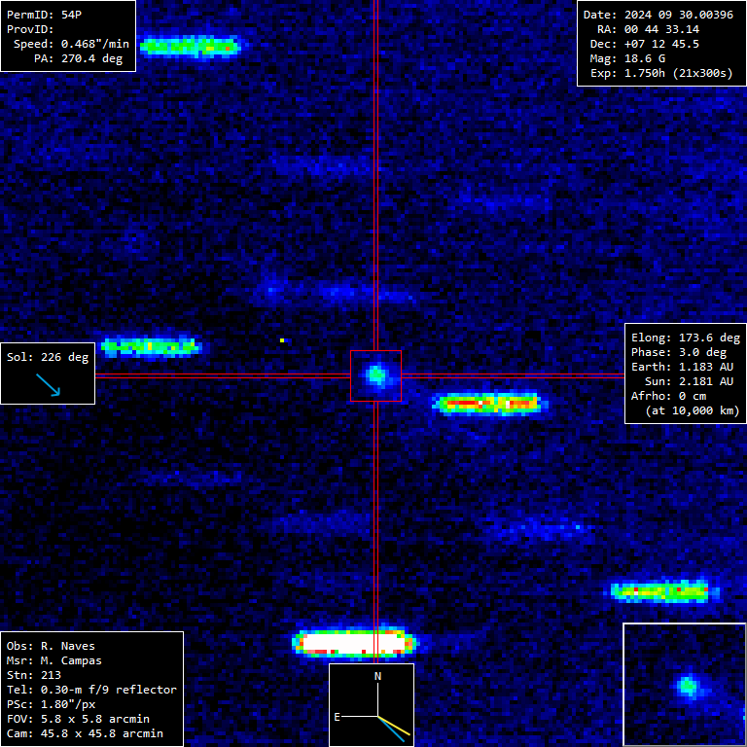Click the PermID: 54P text
This screenshot has width=747, height=747.
pyautogui.click(x=45, y=15)
